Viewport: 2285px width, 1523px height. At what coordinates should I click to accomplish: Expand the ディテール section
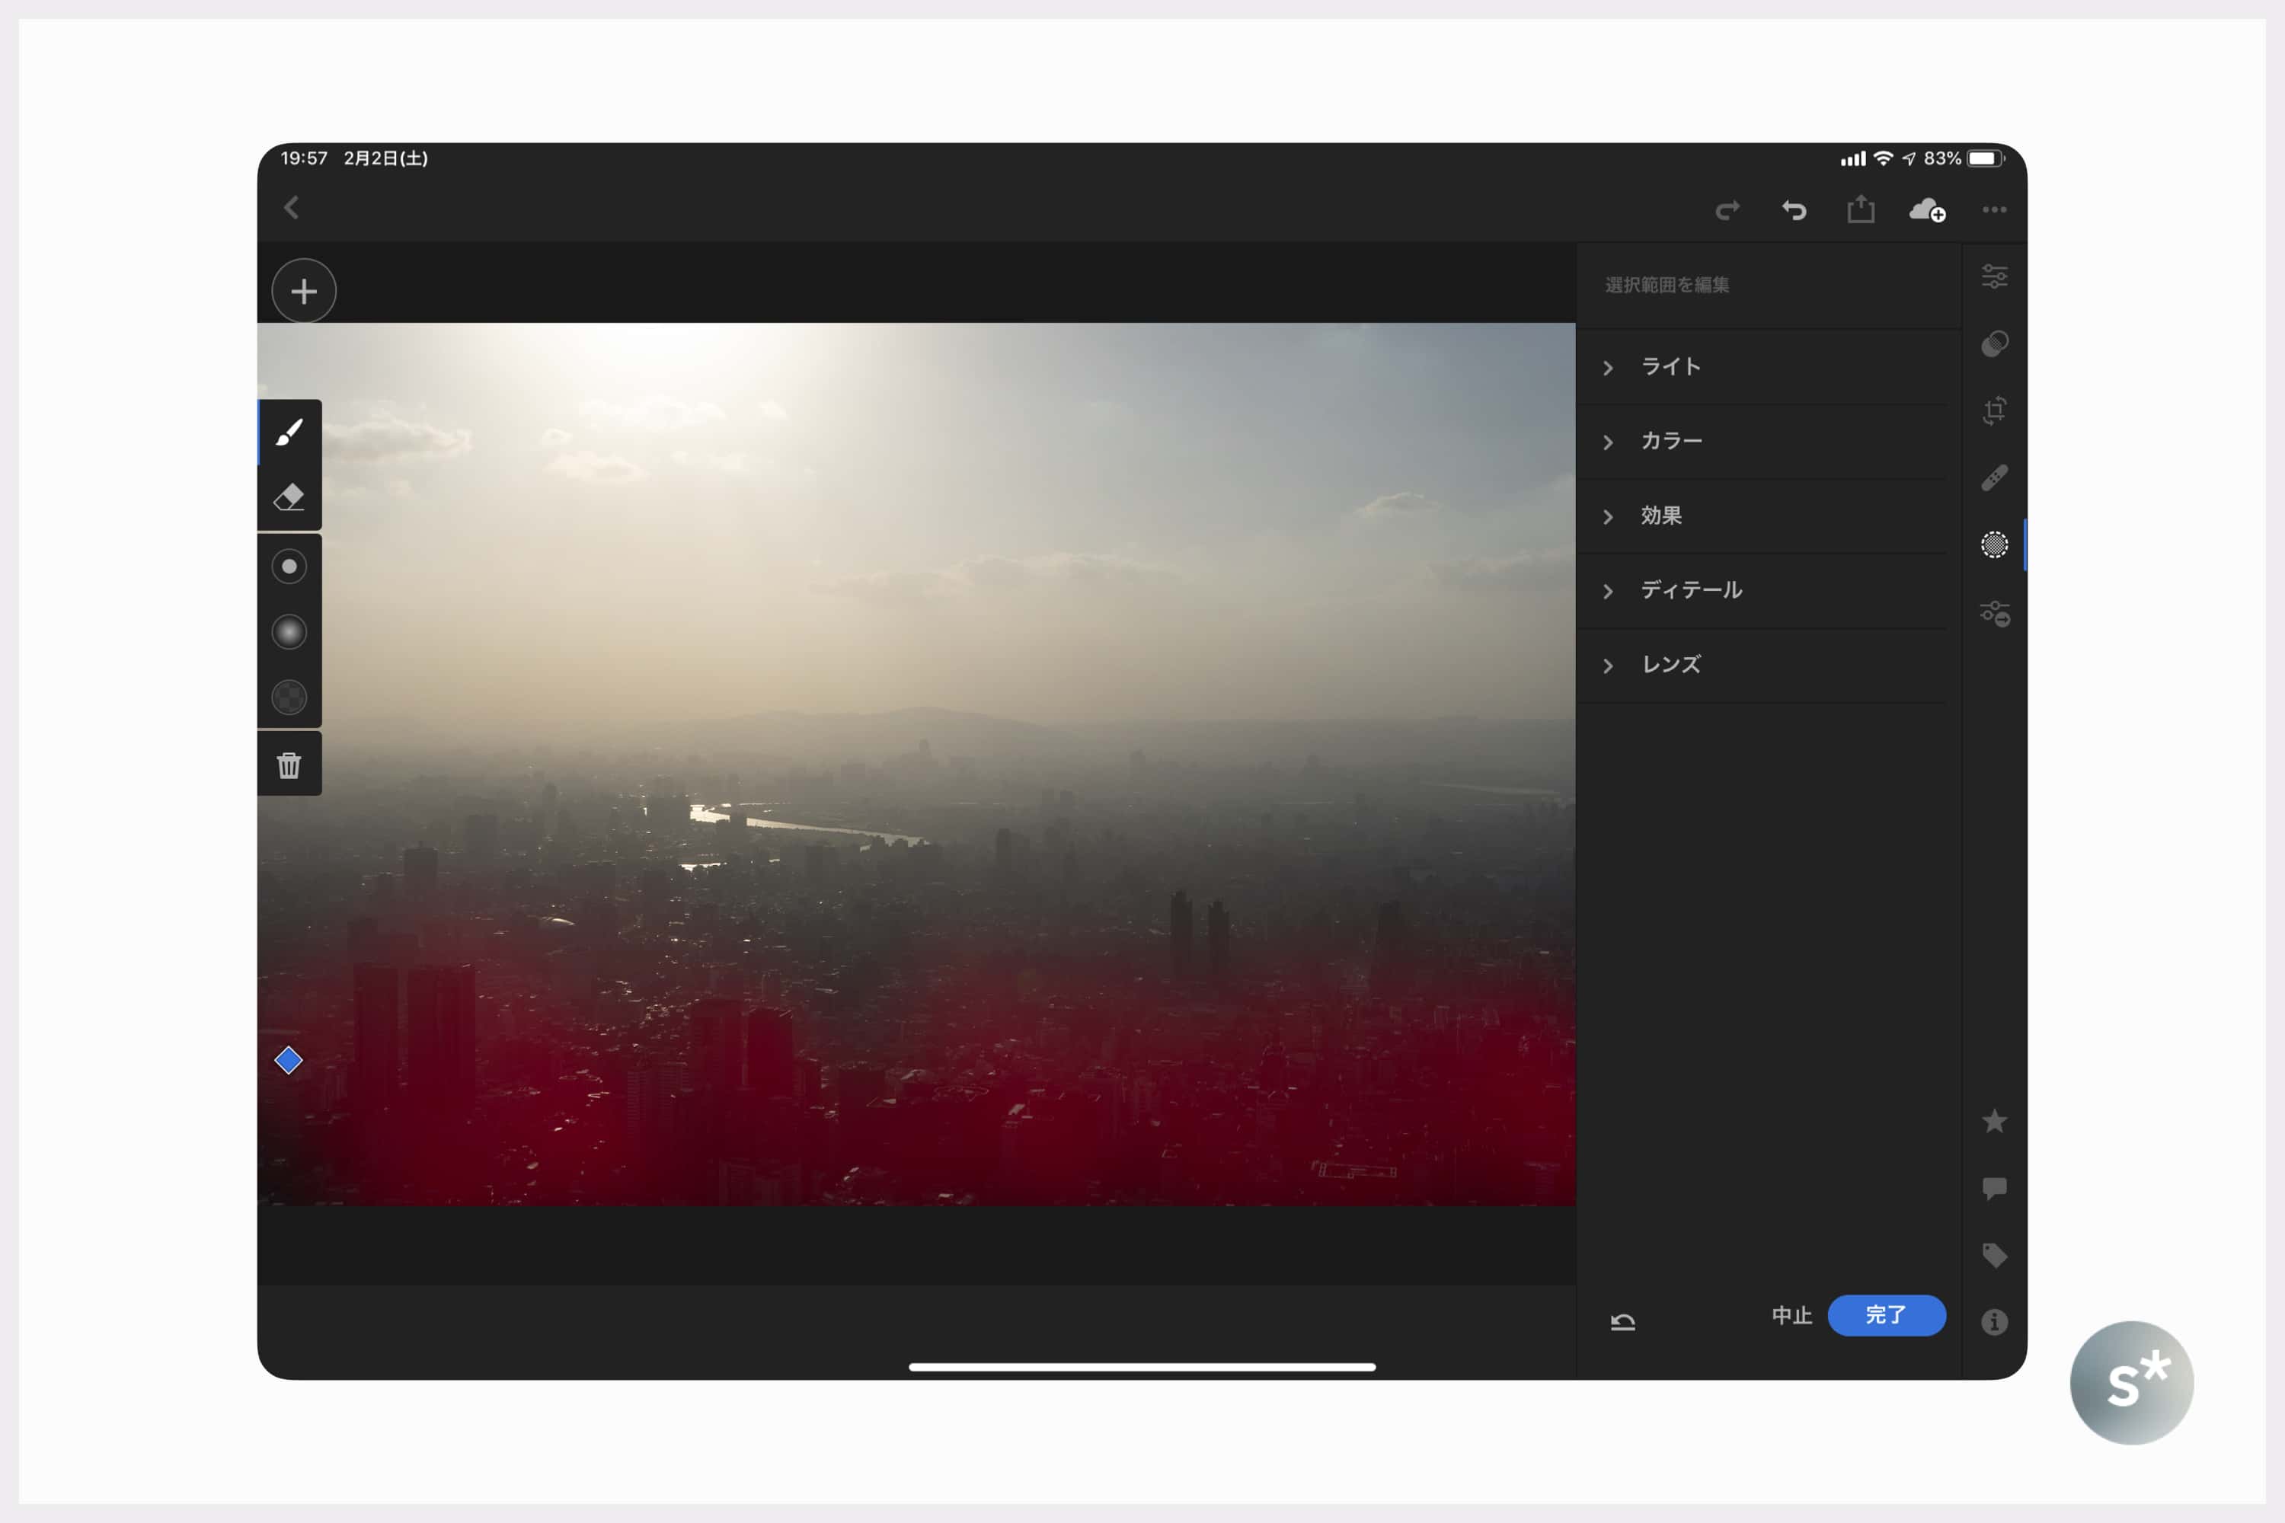click(x=1690, y=591)
